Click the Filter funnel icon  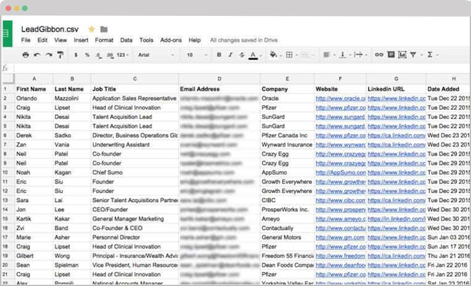(413, 55)
